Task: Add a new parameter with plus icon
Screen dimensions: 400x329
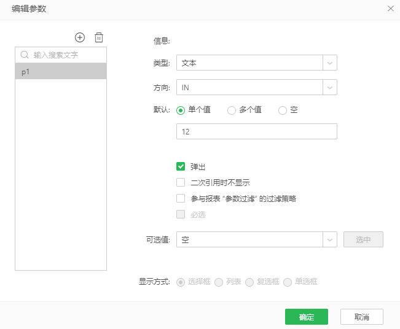Action: [80, 37]
